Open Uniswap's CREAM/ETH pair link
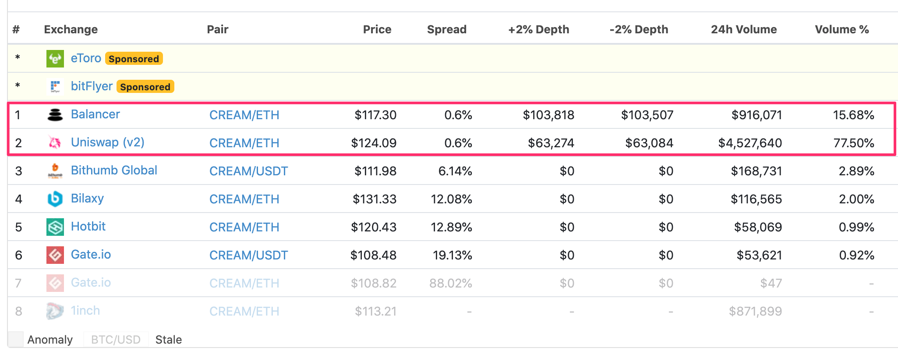The width and height of the screenshot is (898, 355). coord(244,143)
